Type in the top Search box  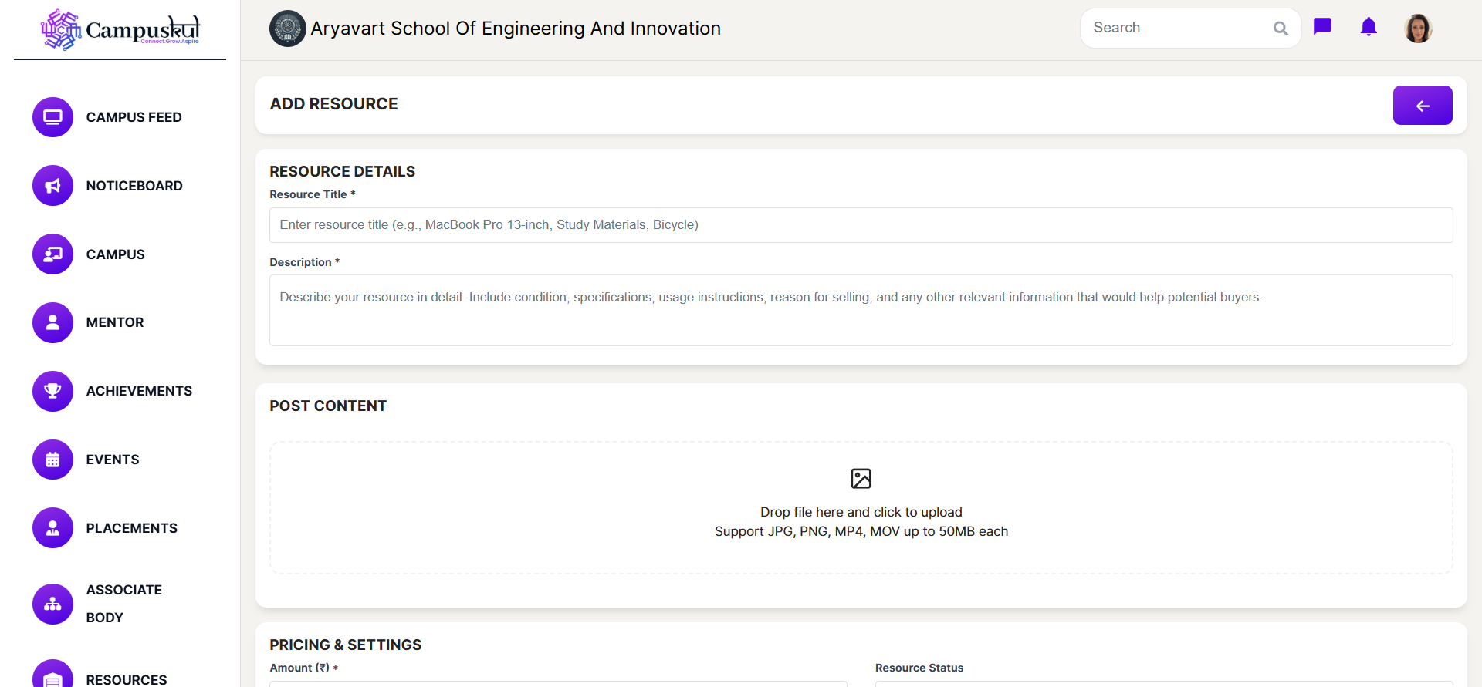coord(1177,28)
